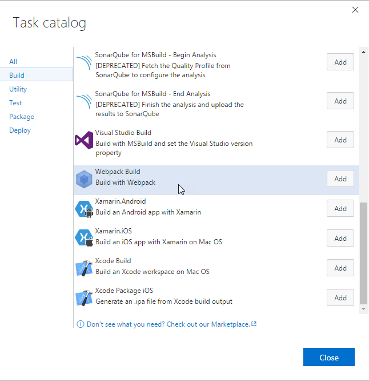
Task: Click the info icon beside Marketplace link
Action: (81, 324)
